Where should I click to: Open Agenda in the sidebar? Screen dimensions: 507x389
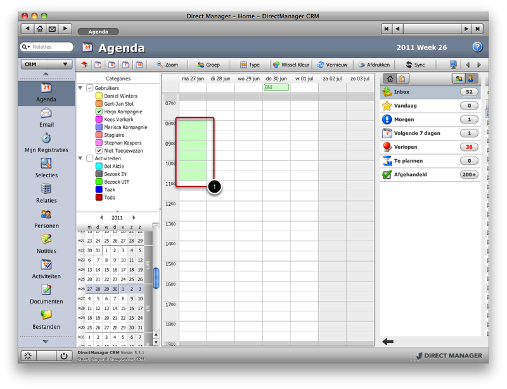point(46,93)
